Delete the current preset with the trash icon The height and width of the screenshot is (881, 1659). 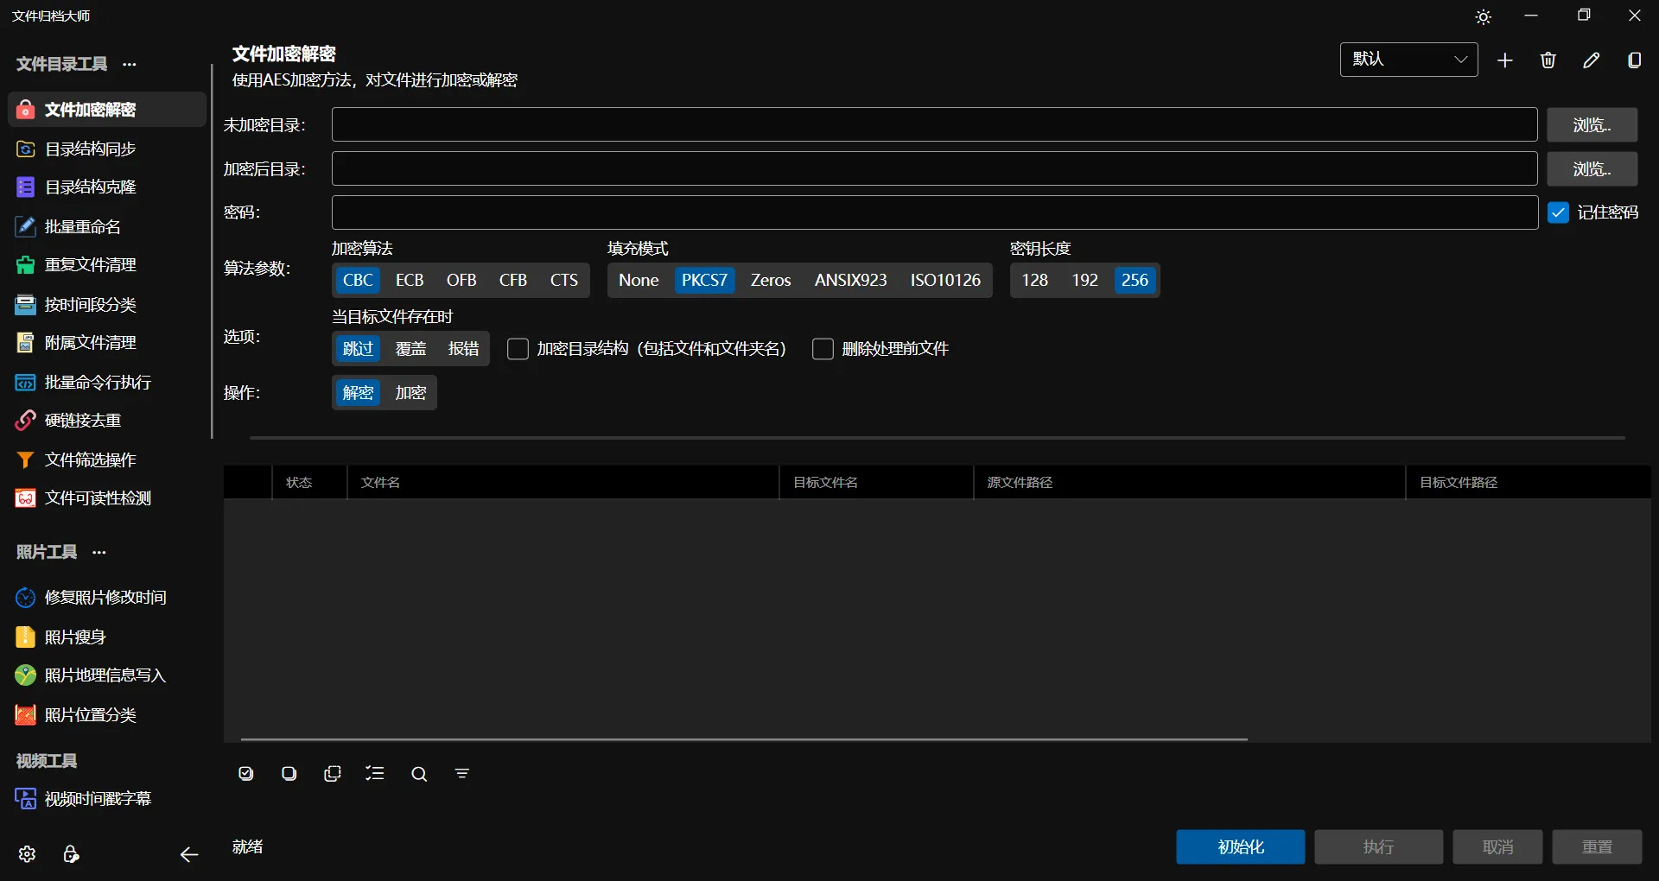coord(1548,60)
